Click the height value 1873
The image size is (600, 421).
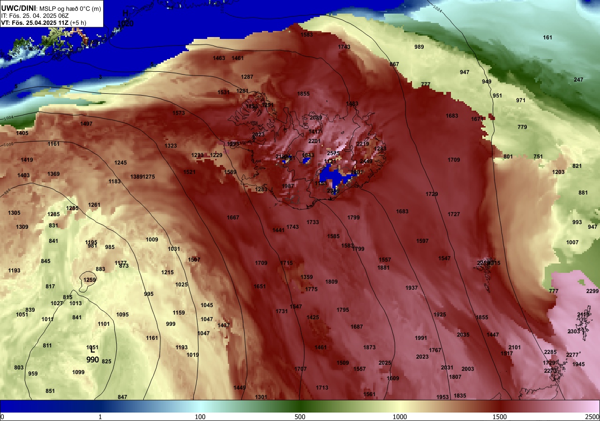pyautogui.click(x=369, y=347)
